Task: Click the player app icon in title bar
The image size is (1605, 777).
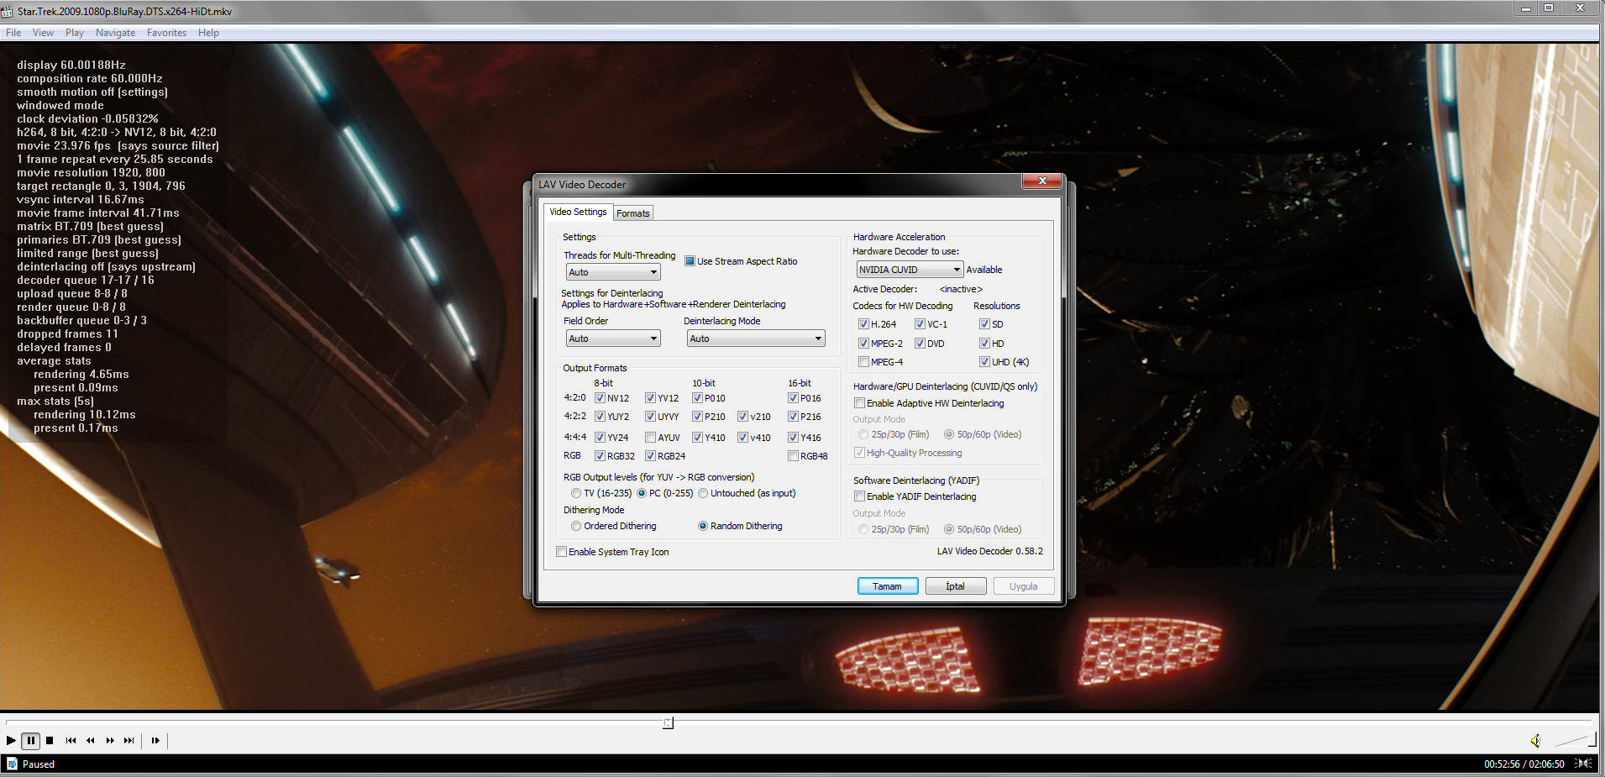Action: pyautogui.click(x=8, y=11)
